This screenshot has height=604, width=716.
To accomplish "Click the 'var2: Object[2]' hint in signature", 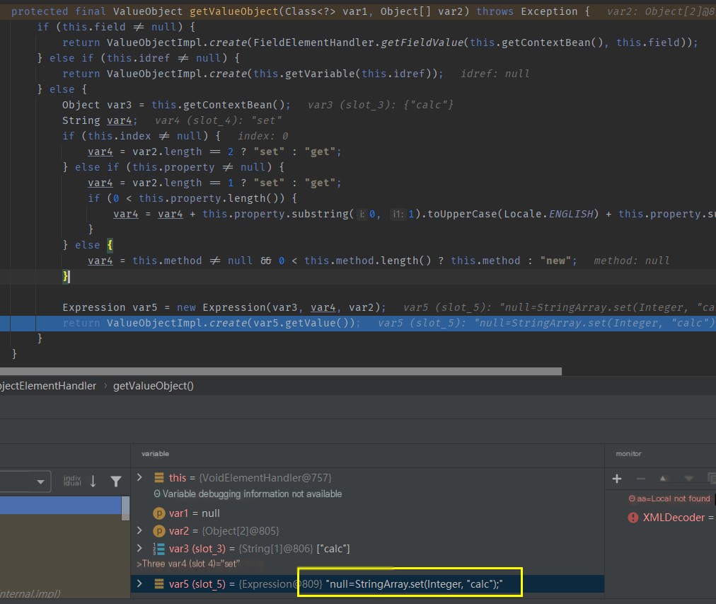I will point(661,11).
